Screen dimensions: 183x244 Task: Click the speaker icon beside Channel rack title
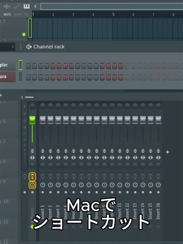click(x=29, y=46)
